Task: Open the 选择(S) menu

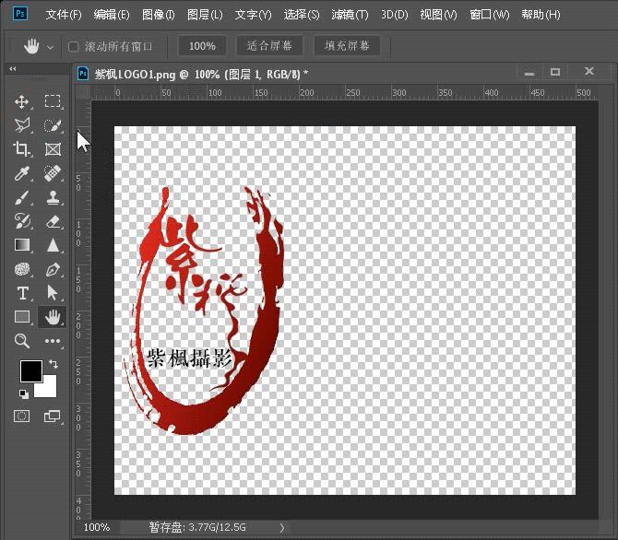Action: 302,15
